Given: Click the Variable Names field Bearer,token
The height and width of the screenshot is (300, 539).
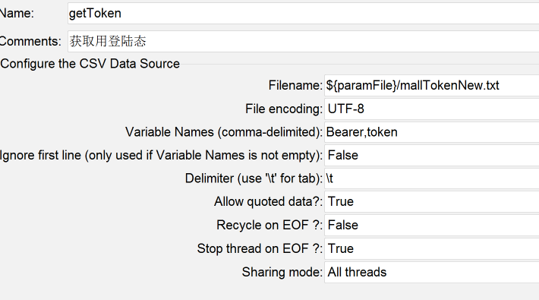Looking at the screenshot, I should coord(432,132).
